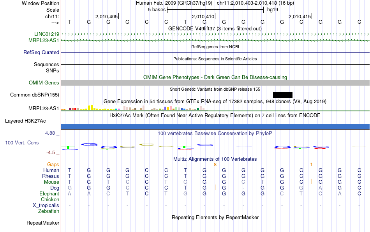Screen dimensions: 370x232
Task: Click the 'OMIM Gene Phenotypes' green title
Action: click(x=215, y=77)
